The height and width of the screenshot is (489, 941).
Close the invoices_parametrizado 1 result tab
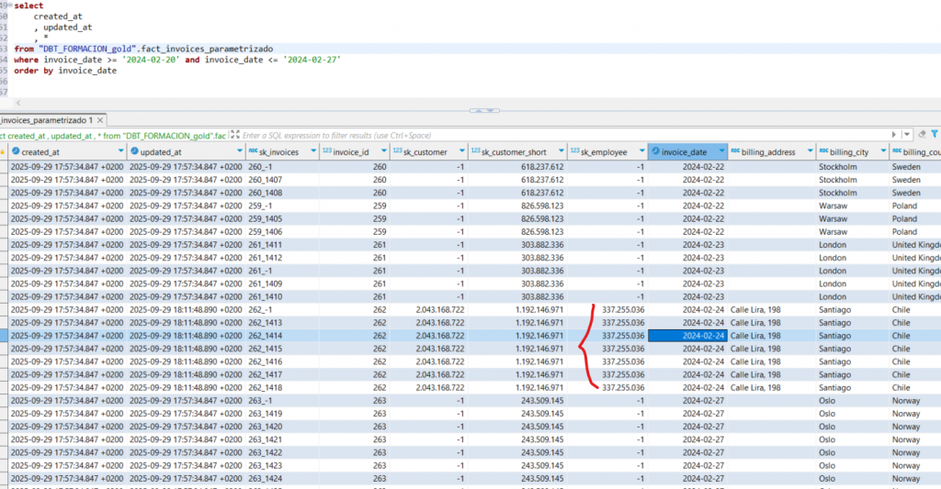click(x=102, y=120)
